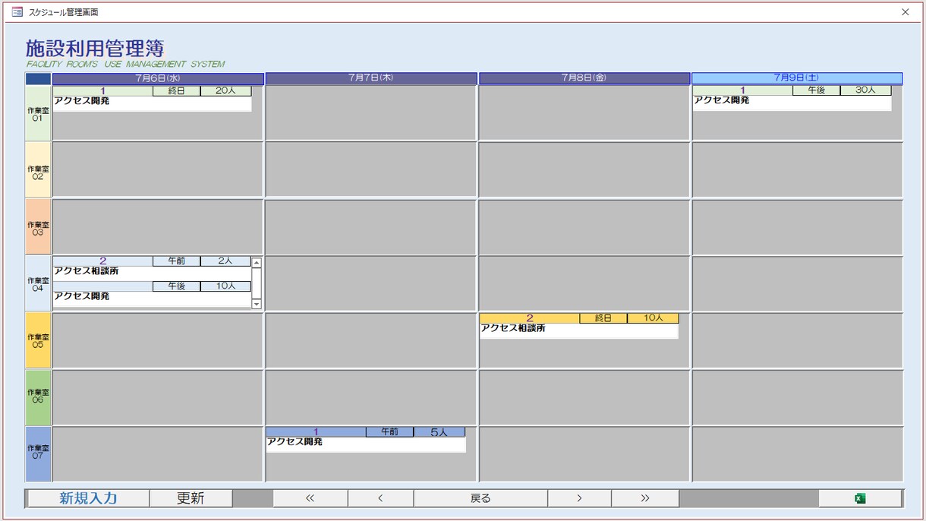Click the 作業室01 green room label
This screenshot has width=926, height=521.
click(x=38, y=113)
